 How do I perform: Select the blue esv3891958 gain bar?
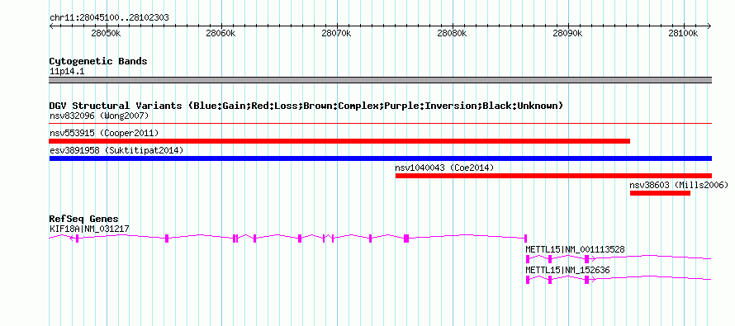[381, 158]
